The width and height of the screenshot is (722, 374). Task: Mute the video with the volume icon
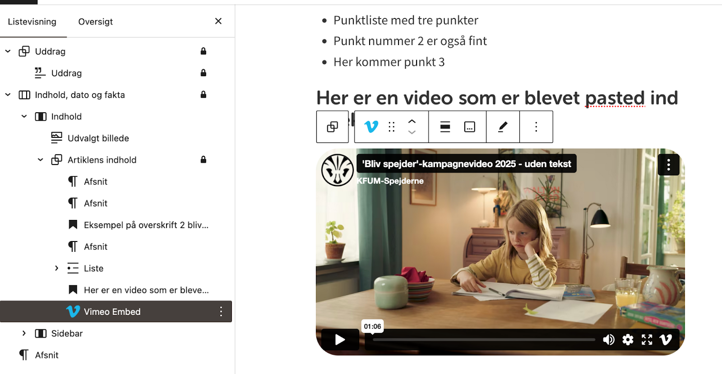[608, 339]
